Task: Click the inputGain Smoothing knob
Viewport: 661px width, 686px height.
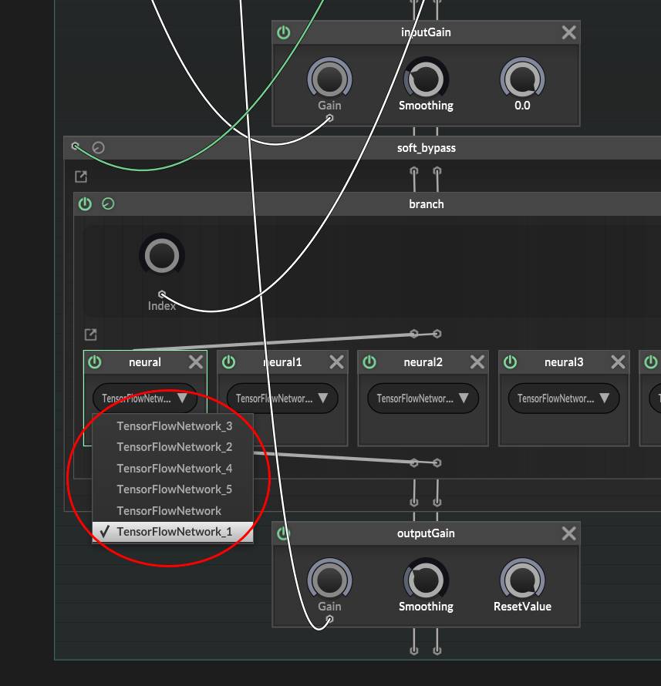Action: click(x=426, y=79)
